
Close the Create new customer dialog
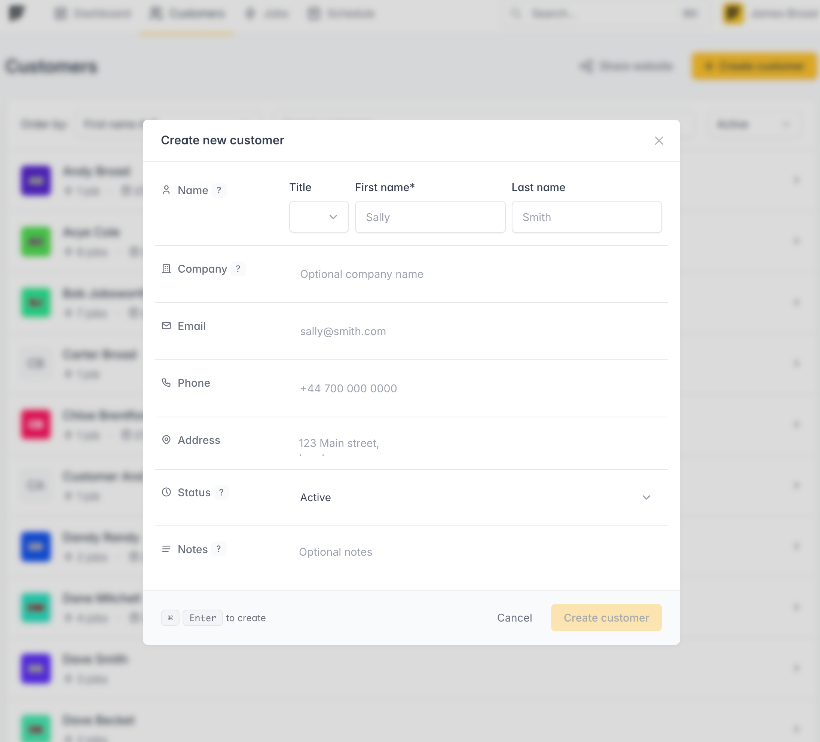pos(659,141)
